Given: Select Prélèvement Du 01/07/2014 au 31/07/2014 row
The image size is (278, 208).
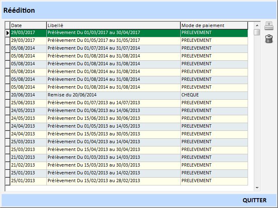Looking at the screenshot, I should click(x=113, y=48).
